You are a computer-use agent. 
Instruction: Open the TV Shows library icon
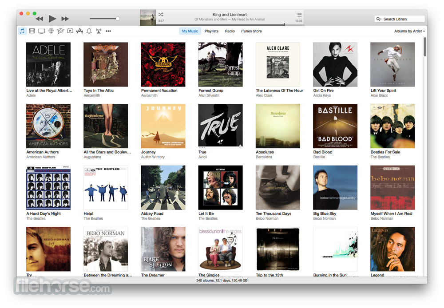pyautogui.click(x=41, y=31)
